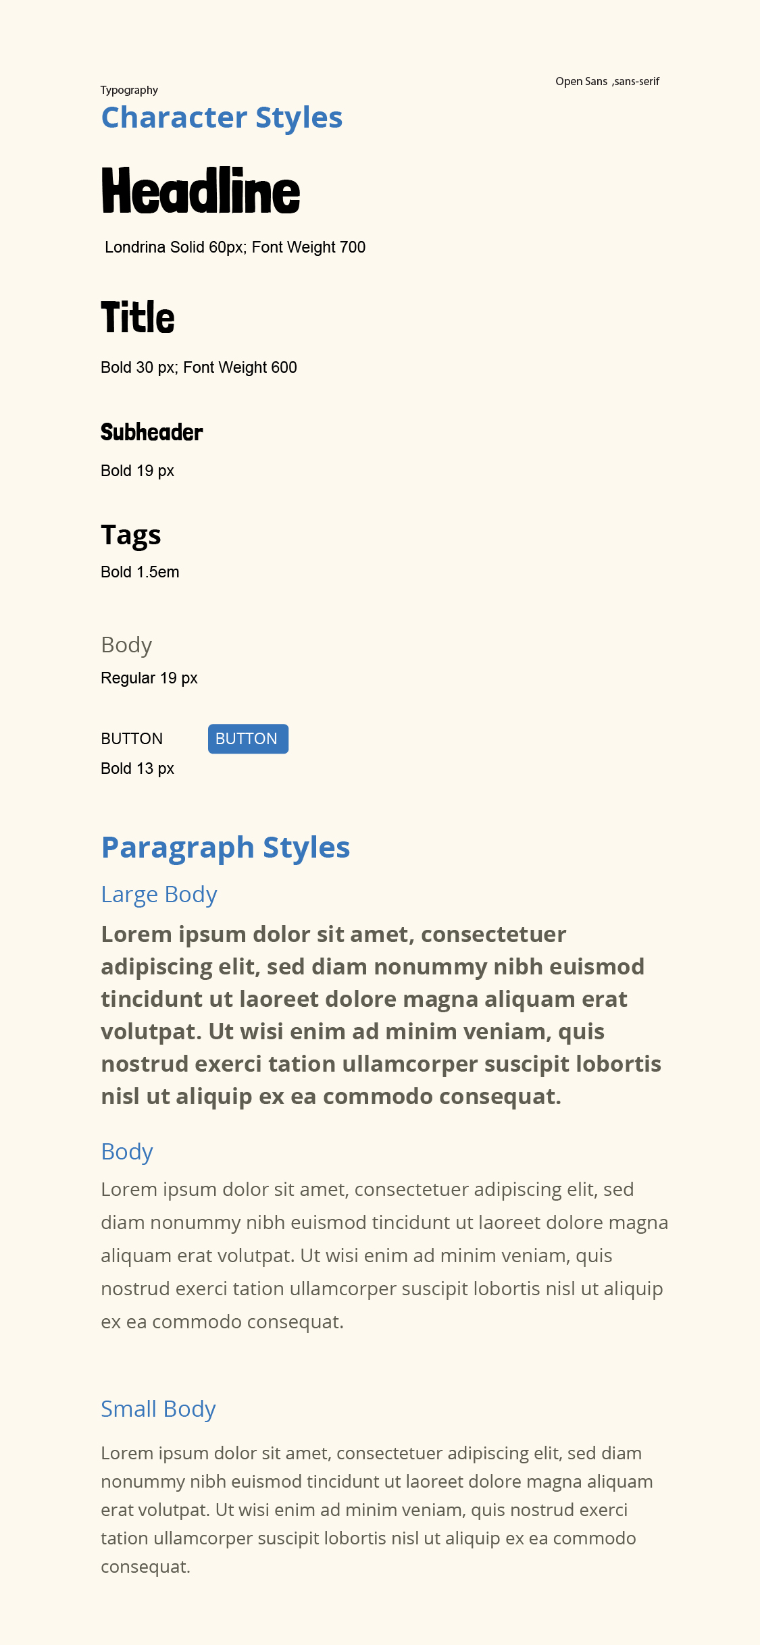
Task: Click the Large Body subheading
Action: pos(159,895)
